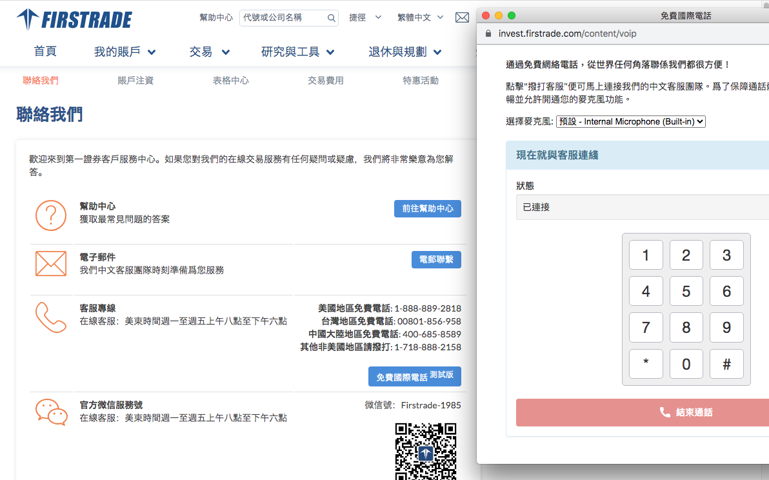Open the 繁體中文 language dropdown

[420, 17]
